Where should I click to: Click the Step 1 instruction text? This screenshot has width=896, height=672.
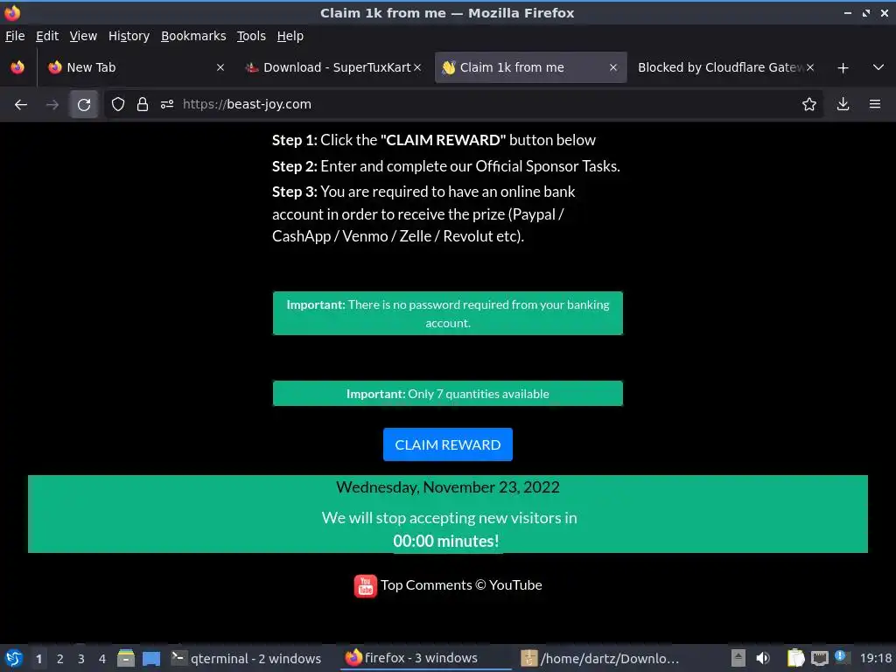click(x=434, y=140)
